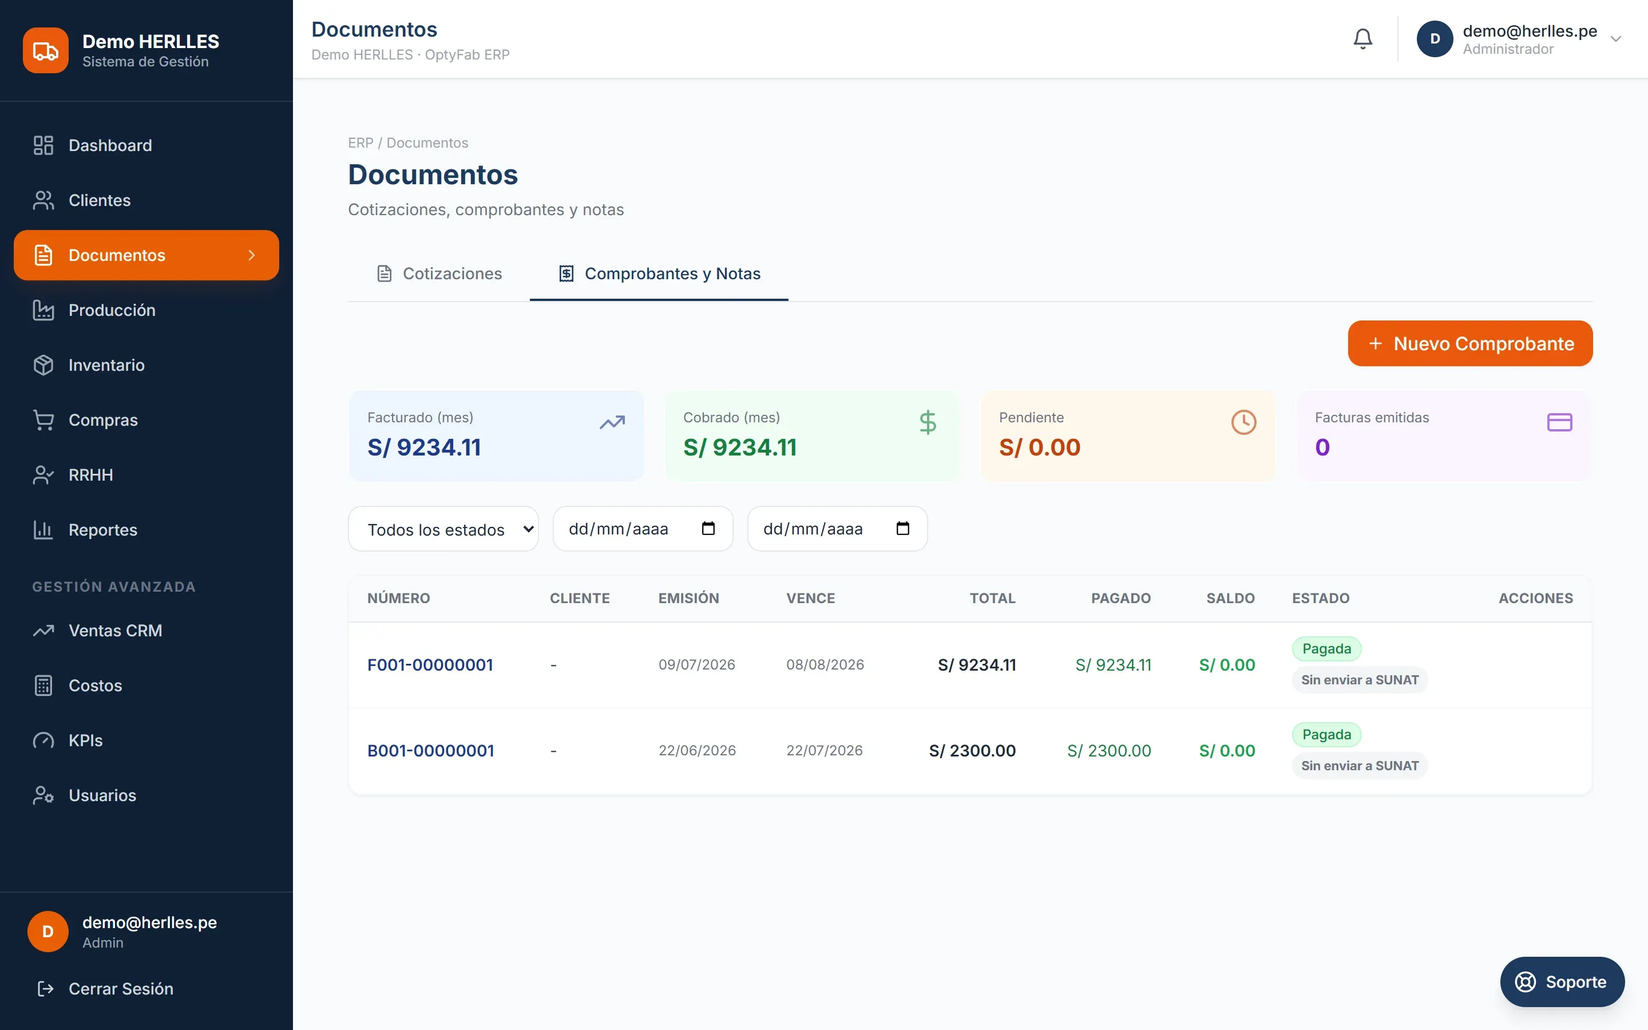Click the Soporte button
Screen dimensions: 1648x1030
[1562, 981]
